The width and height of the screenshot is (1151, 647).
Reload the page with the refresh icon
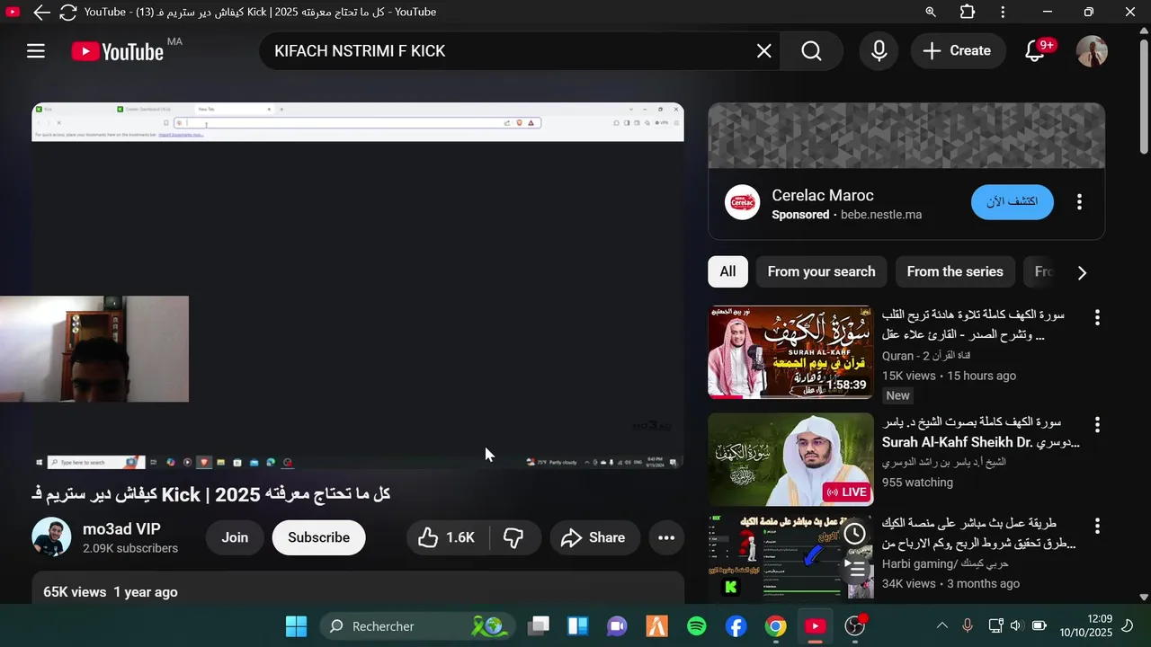pyautogui.click(x=68, y=12)
